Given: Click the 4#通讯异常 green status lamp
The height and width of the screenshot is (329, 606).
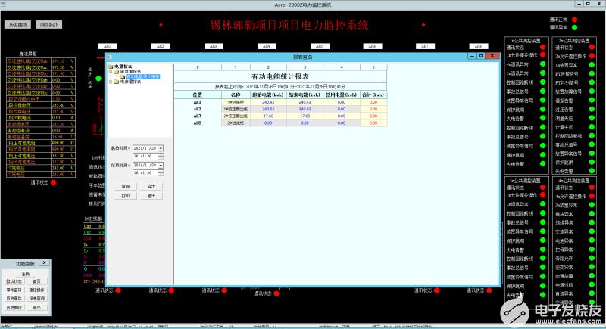Looking at the screenshot, I should pos(542,64).
